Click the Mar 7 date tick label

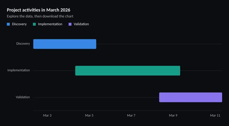point(131,115)
